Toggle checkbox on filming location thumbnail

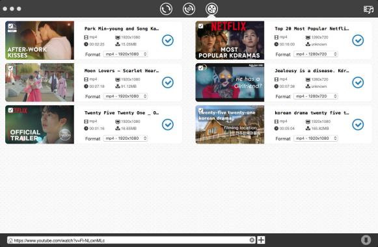[x=200, y=110]
